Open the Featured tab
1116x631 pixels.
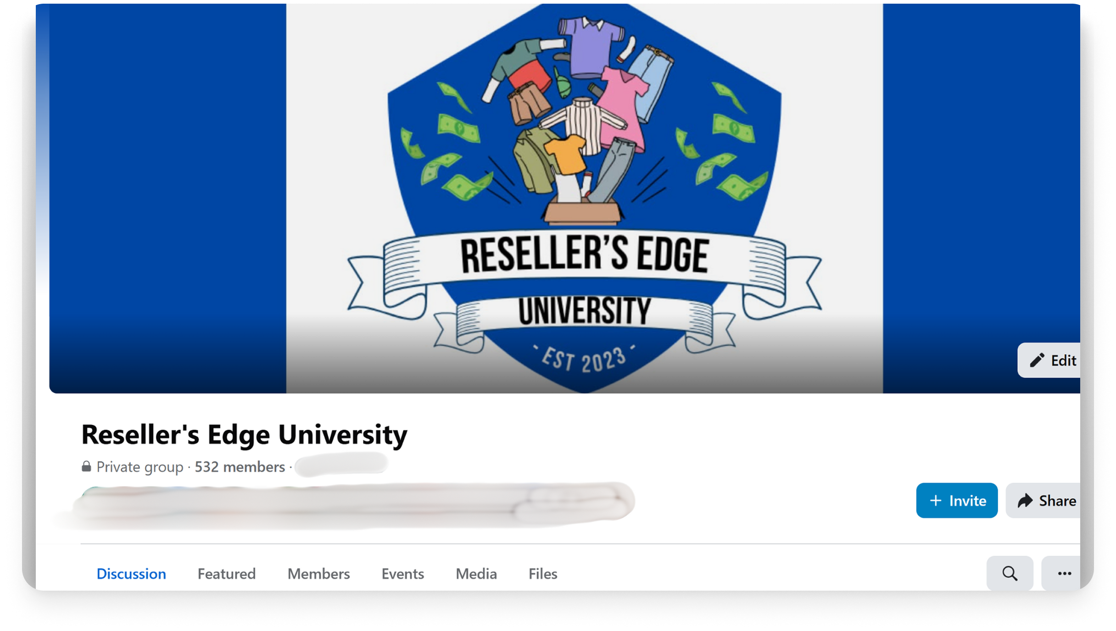click(227, 574)
